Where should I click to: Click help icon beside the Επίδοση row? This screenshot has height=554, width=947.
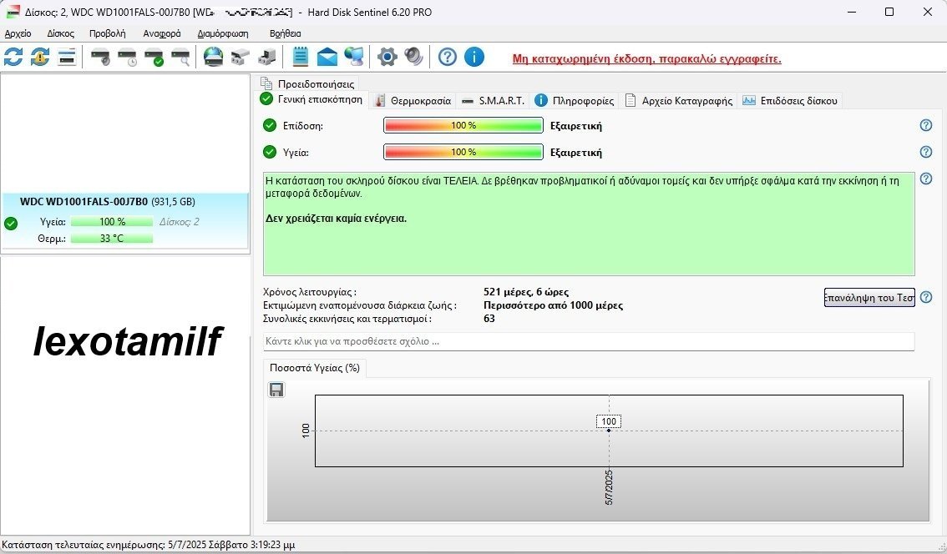point(926,125)
